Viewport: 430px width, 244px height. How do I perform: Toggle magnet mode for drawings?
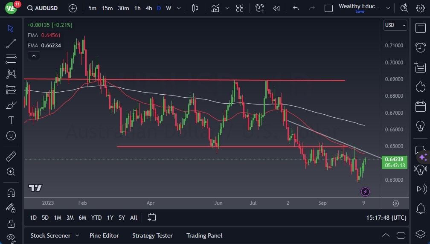(x=11, y=192)
